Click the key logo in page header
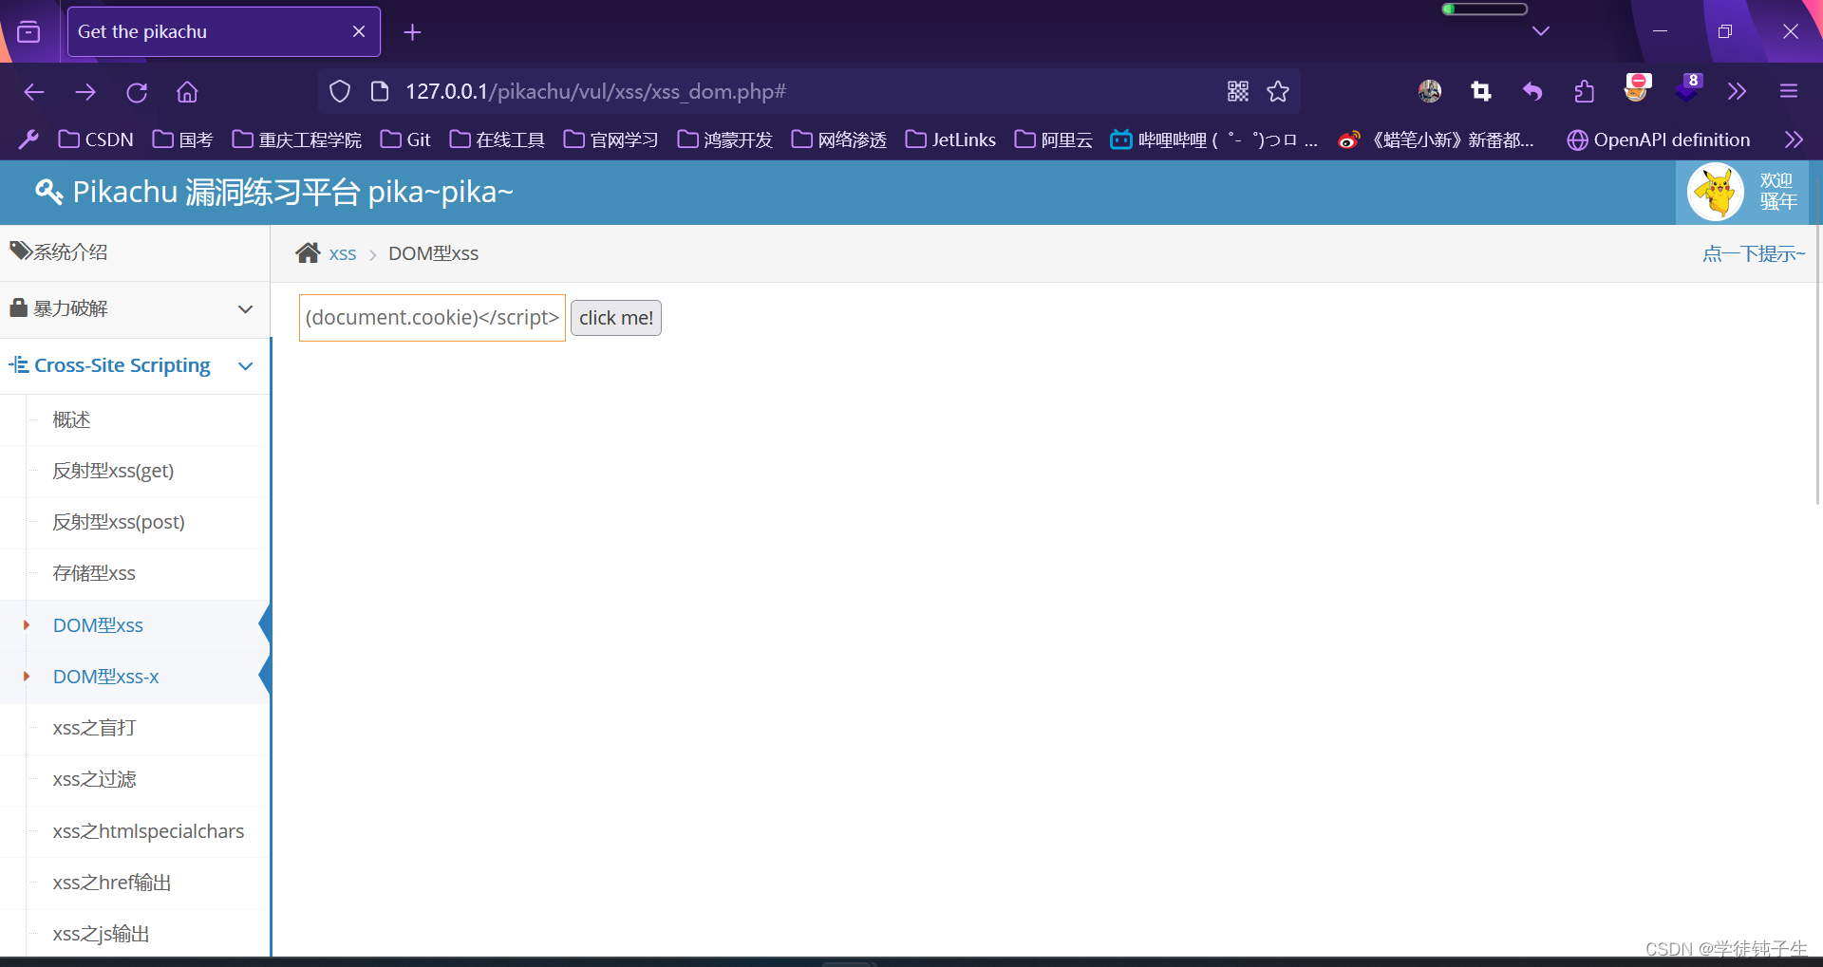 point(48,192)
